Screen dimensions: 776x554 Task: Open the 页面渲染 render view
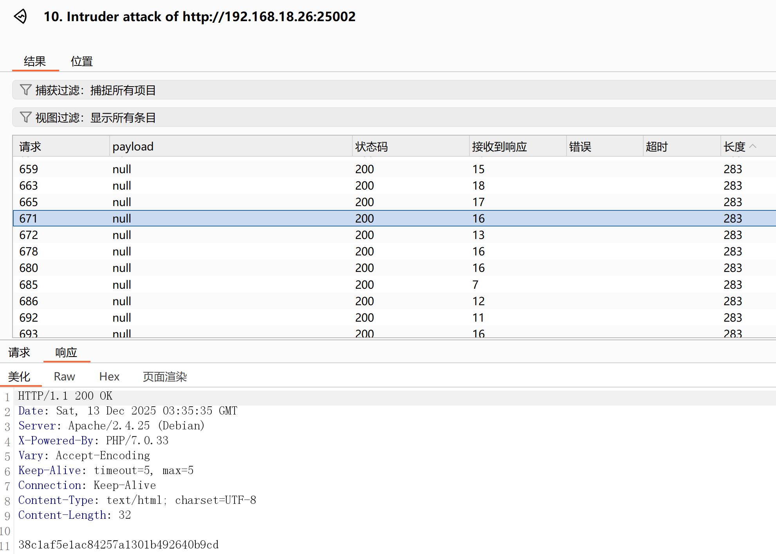(165, 377)
